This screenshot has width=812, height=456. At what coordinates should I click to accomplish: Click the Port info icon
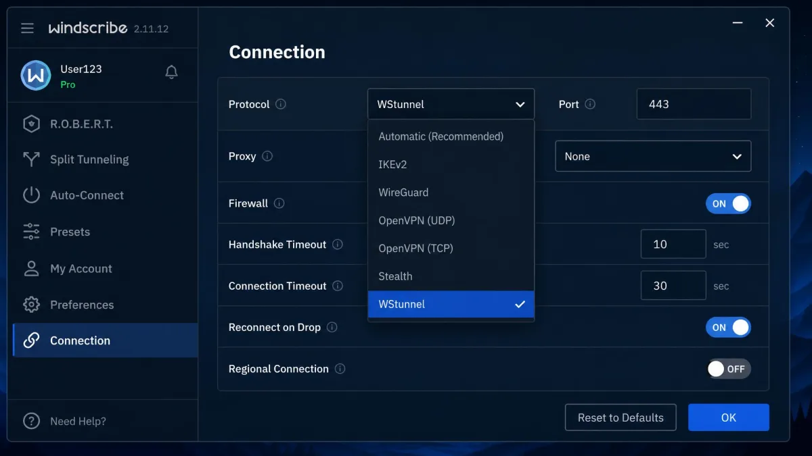click(x=590, y=104)
